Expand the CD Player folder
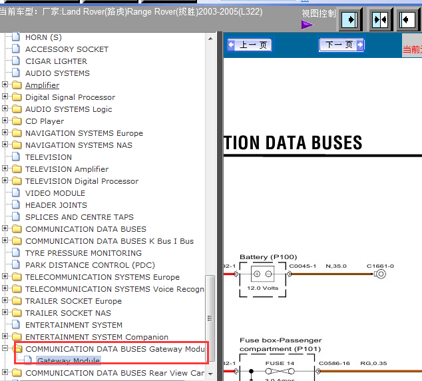422x381 pixels. point(5,121)
